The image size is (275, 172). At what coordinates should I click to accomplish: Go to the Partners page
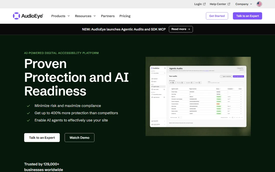click(108, 16)
